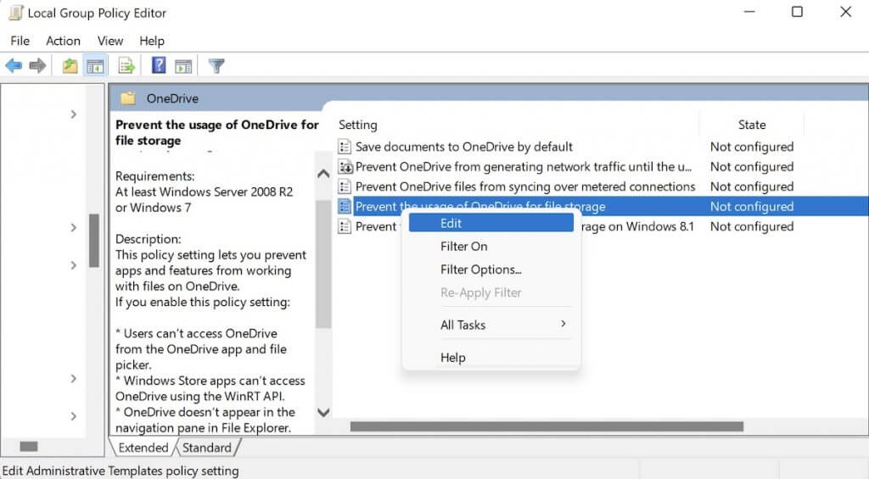Close the Local Group Policy Editor window
The image size is (869, 479).
[845, 12]
